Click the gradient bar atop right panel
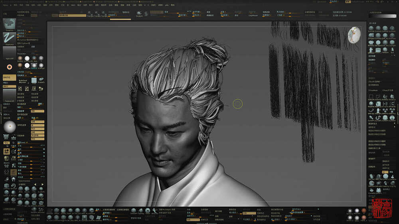This screenshot has height=224, width=399. pyautogui.click(x=383, y=16)
